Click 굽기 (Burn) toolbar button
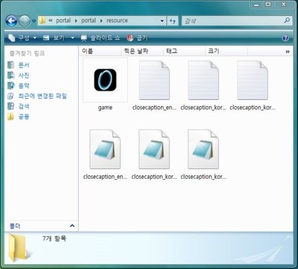Screen dimensions: 298x269 click(137, 38)
